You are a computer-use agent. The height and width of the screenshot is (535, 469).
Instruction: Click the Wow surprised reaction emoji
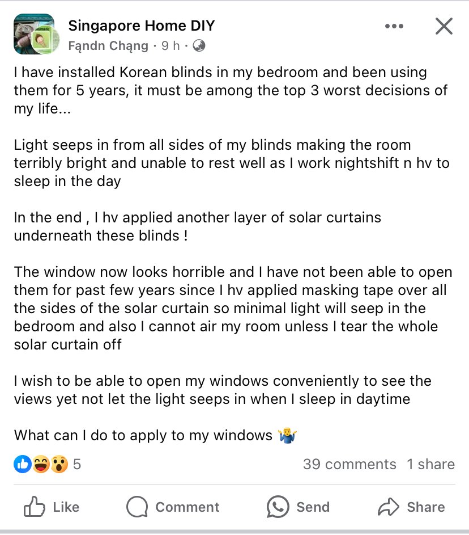pos(59,465)
